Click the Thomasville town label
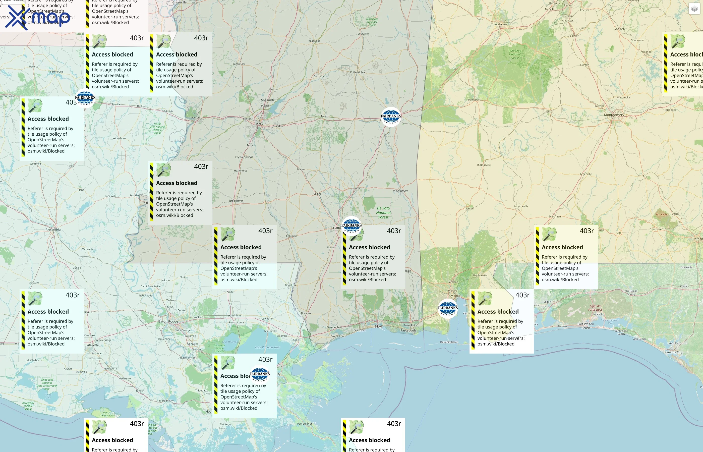The height and width of the screenshot is (452, 703). click(x=484, y=165)
